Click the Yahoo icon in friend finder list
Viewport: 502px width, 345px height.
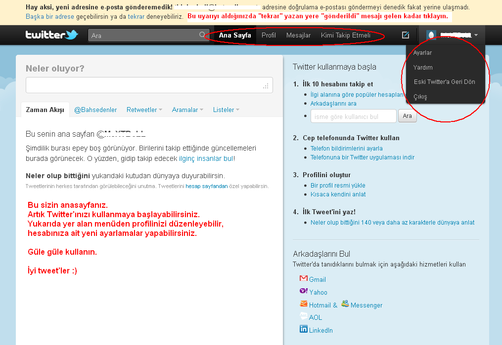[x=304, y=291]
